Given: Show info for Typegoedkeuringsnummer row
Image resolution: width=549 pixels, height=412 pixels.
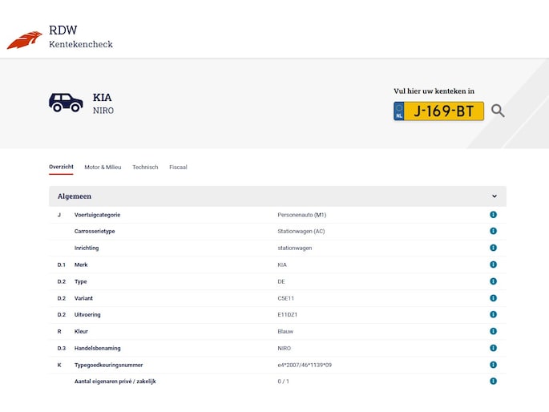Looking at the screenshot, I should point(493,365).
